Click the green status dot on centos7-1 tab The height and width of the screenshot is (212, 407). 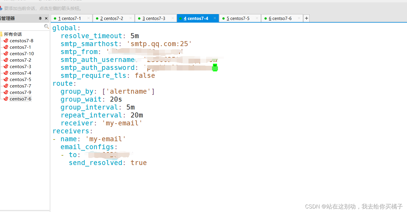click(x=55, y=18)
